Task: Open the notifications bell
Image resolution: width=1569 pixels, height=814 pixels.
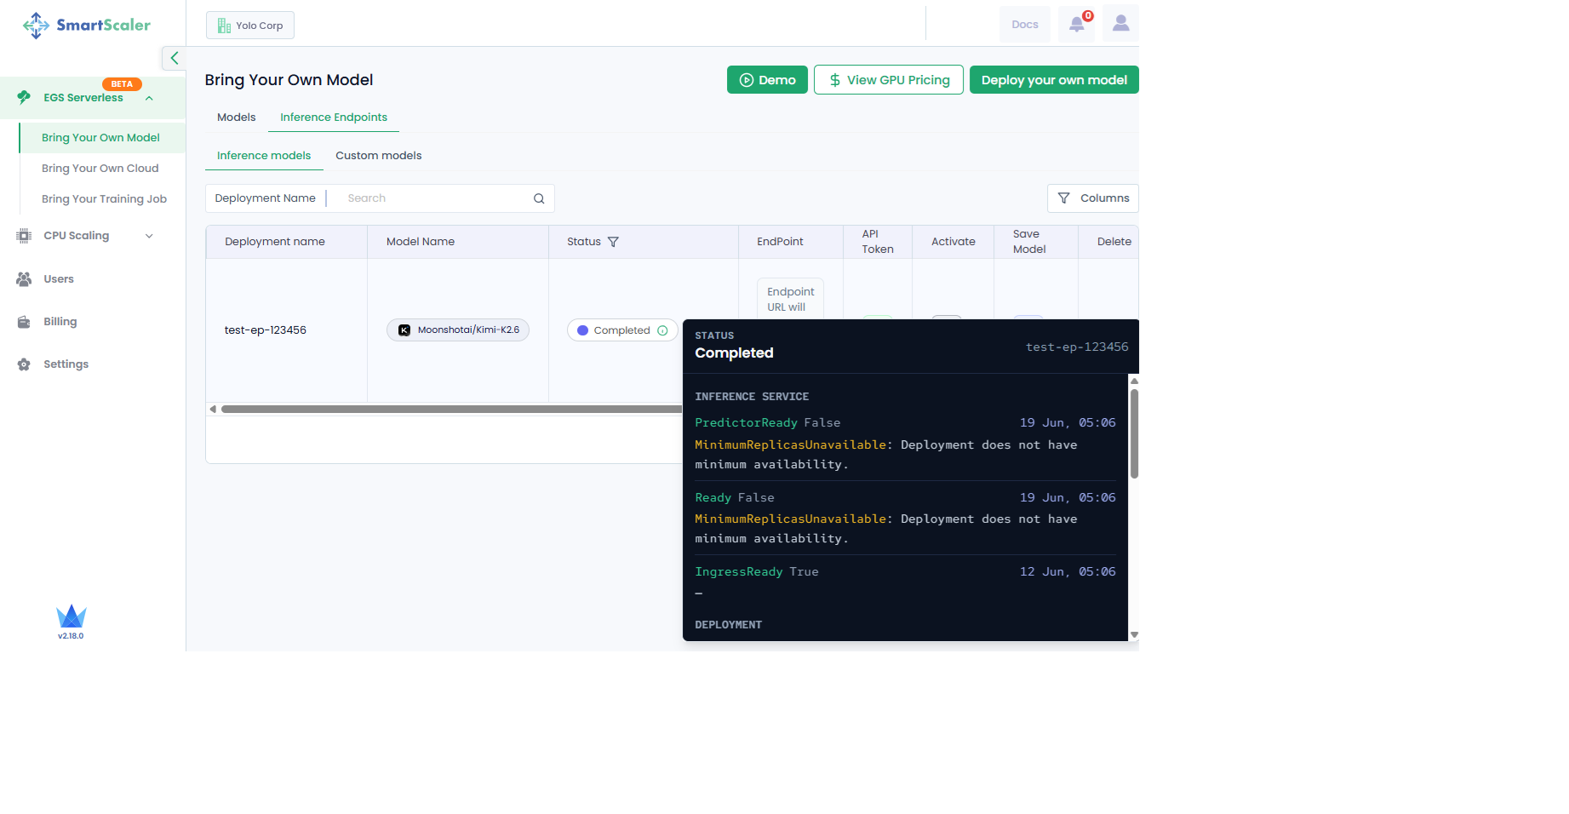Action: (x=1077, y=24)
